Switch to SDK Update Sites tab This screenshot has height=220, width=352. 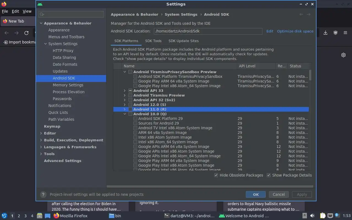pyautogui.click(x=183, y=41)
